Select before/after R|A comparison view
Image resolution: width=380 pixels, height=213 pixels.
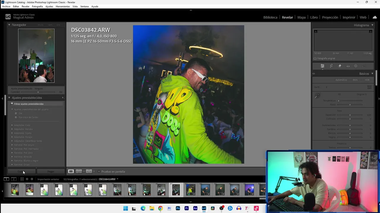click(79, 171)
